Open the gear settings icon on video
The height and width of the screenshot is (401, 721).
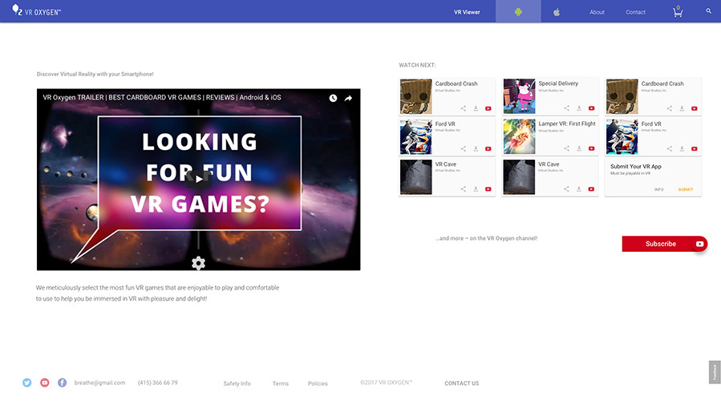click(198, 263)
